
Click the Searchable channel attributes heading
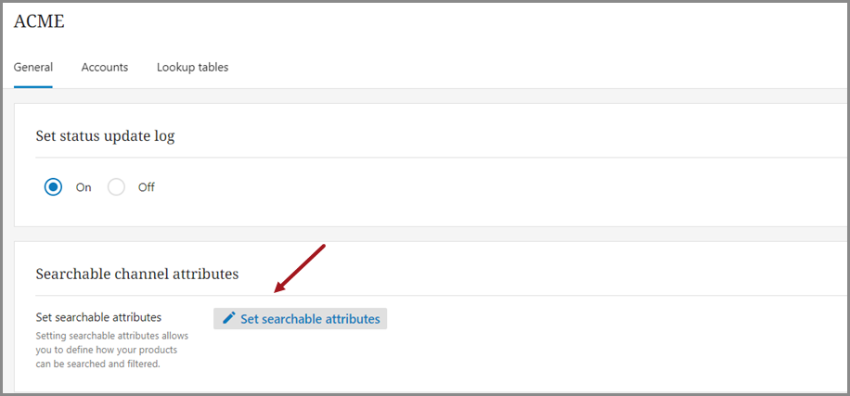[x=137, y=274]
